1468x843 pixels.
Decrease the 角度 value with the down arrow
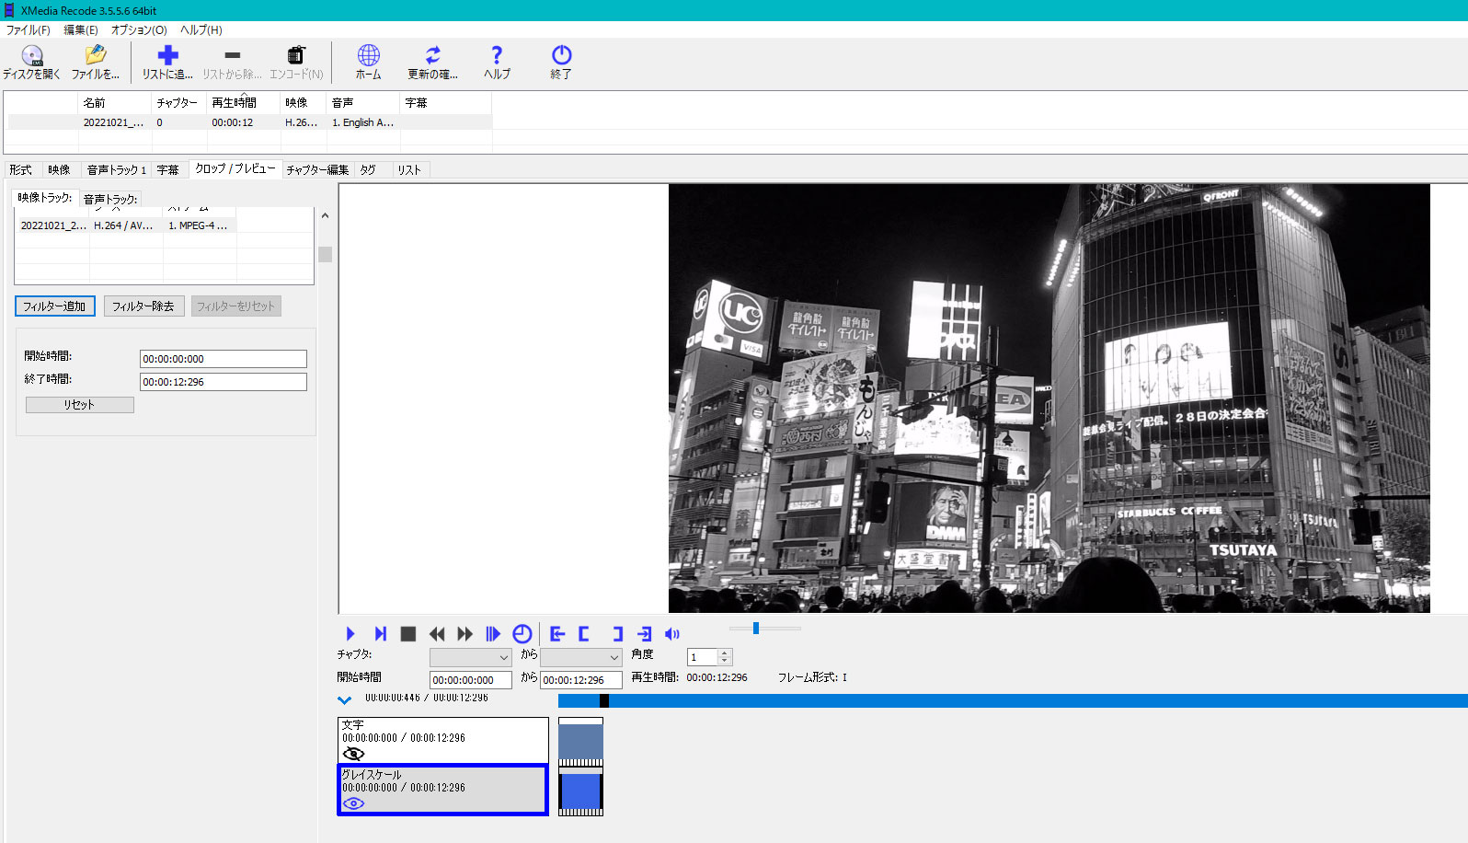pyautogui.click(x=725, y=661)
